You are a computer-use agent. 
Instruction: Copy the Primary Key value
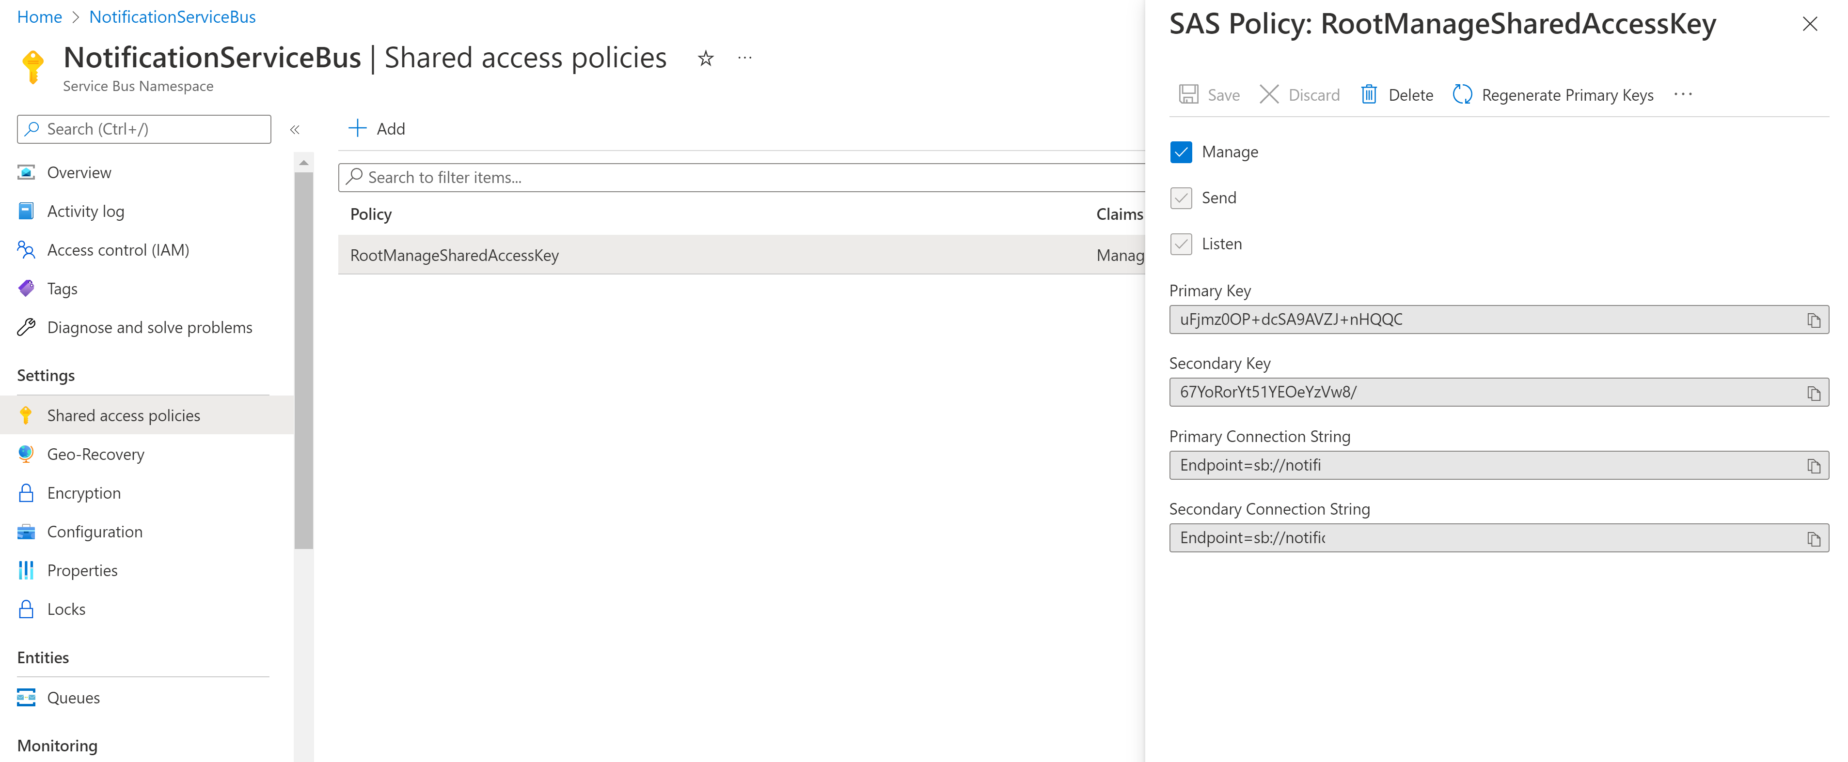[x=1814, y=320]
